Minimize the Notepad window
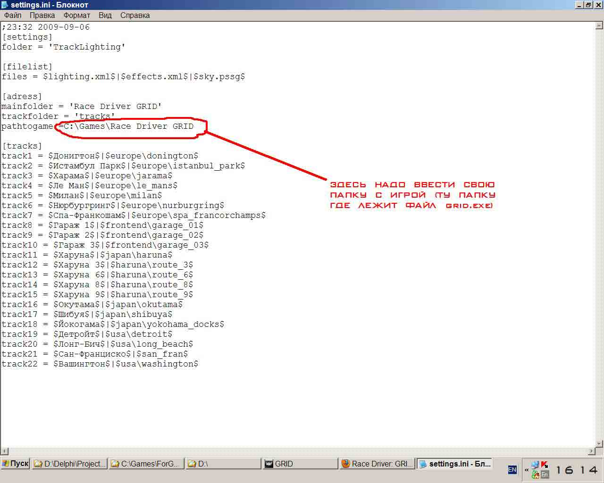 click(580, 5)
